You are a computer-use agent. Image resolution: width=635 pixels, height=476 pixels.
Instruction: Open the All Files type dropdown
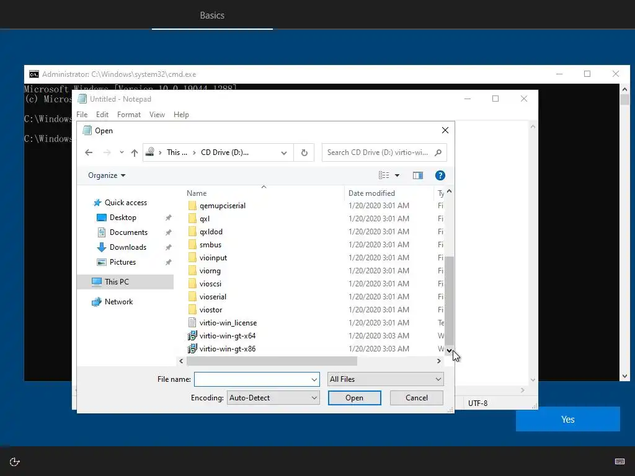pyautogui.click(x=385, y=379)
